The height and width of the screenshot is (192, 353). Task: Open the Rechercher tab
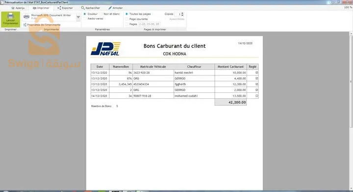91,8
